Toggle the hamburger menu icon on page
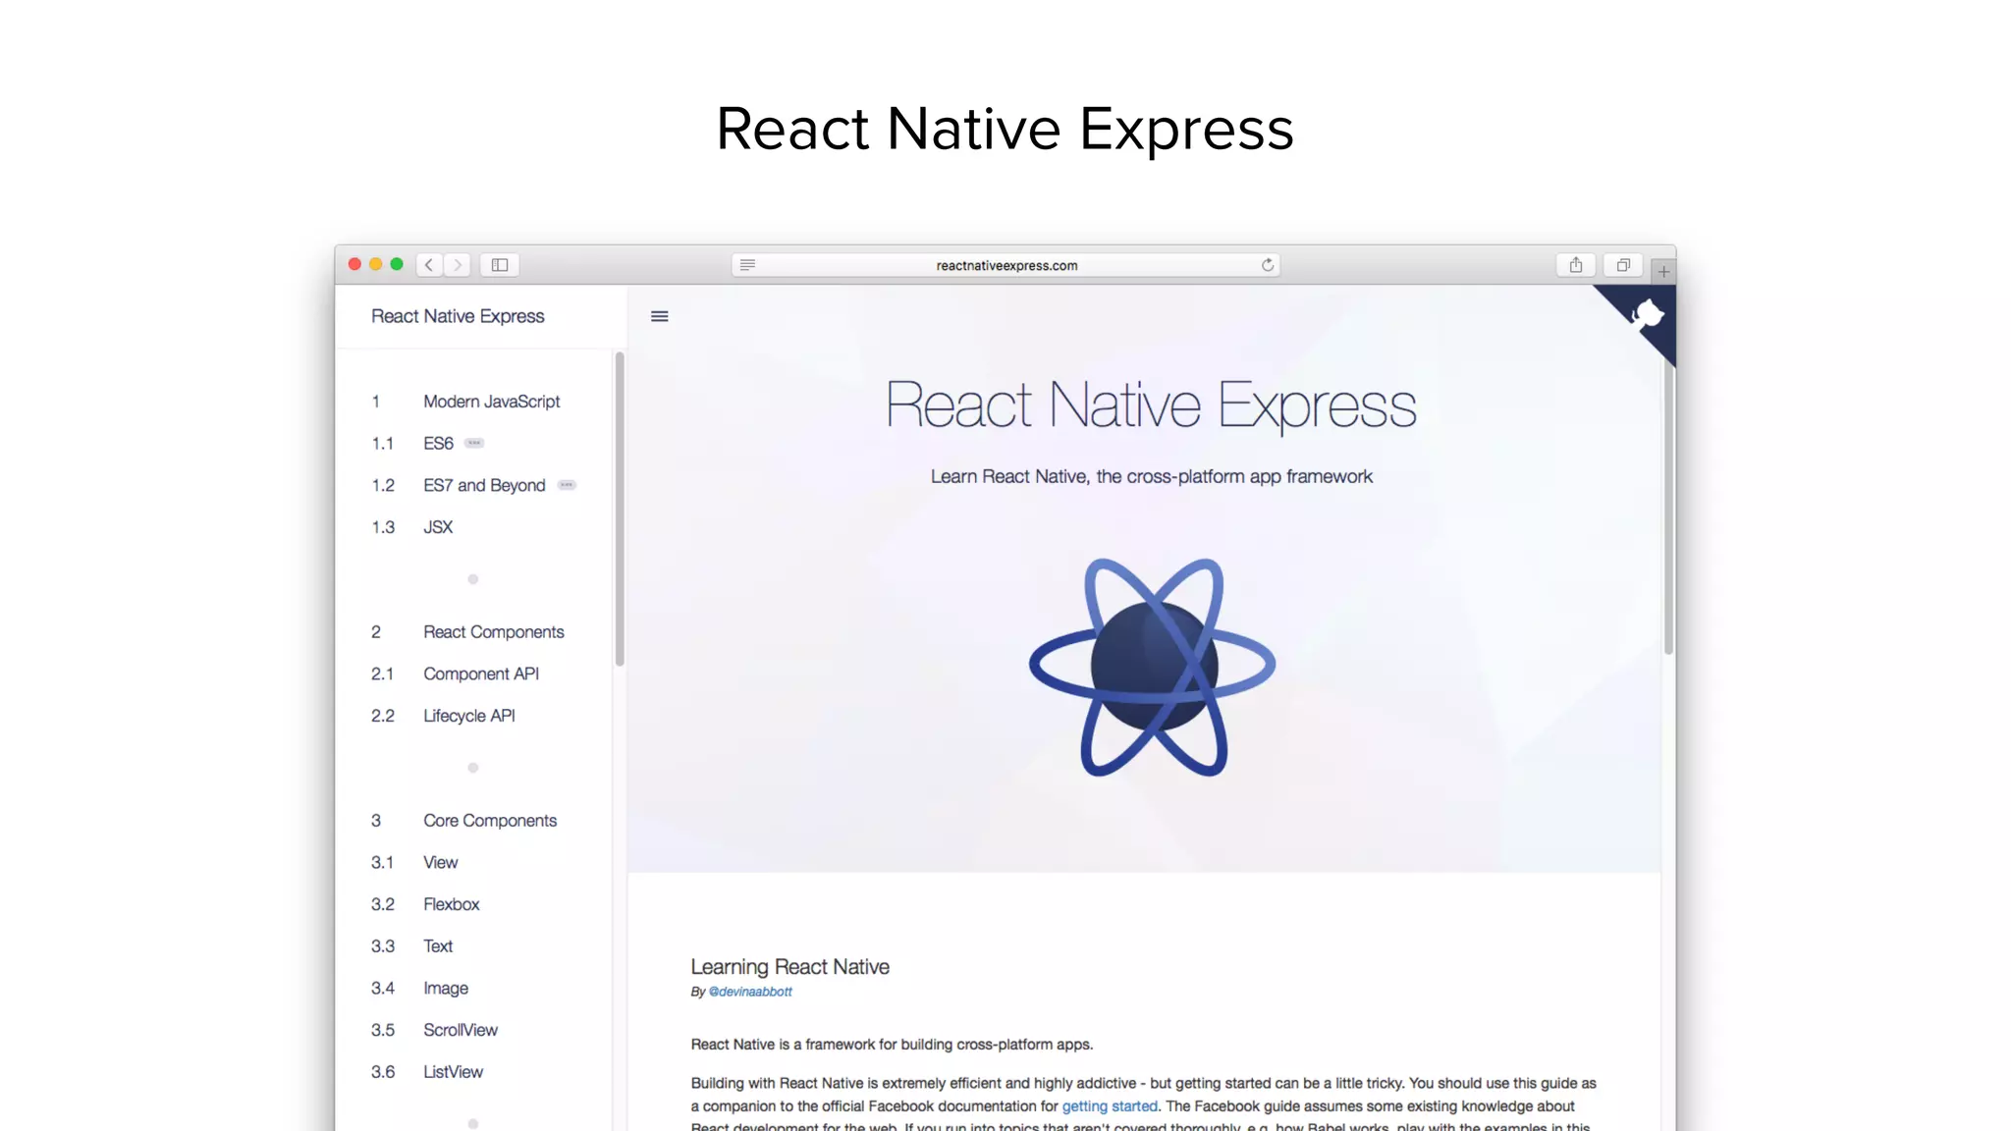2011x1131 pixels. coord(660,316)
